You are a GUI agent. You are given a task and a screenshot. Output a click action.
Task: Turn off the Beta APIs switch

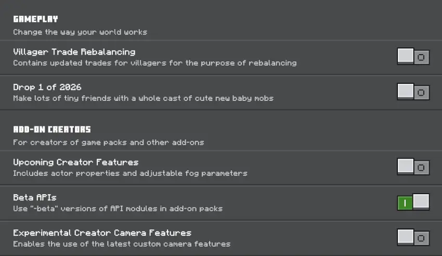tap(413, 202)
